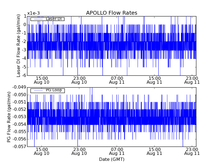Select the "-2" tick on the Laser DI axis
218x163 pixels.
(x=24, y=42)
